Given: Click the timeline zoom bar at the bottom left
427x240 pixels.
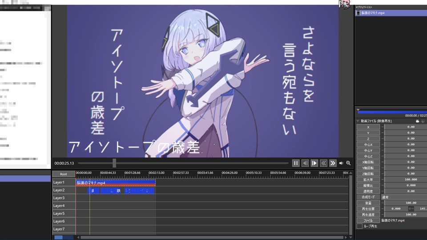Looking at the screenshot, I should click(x=64, y=237).
